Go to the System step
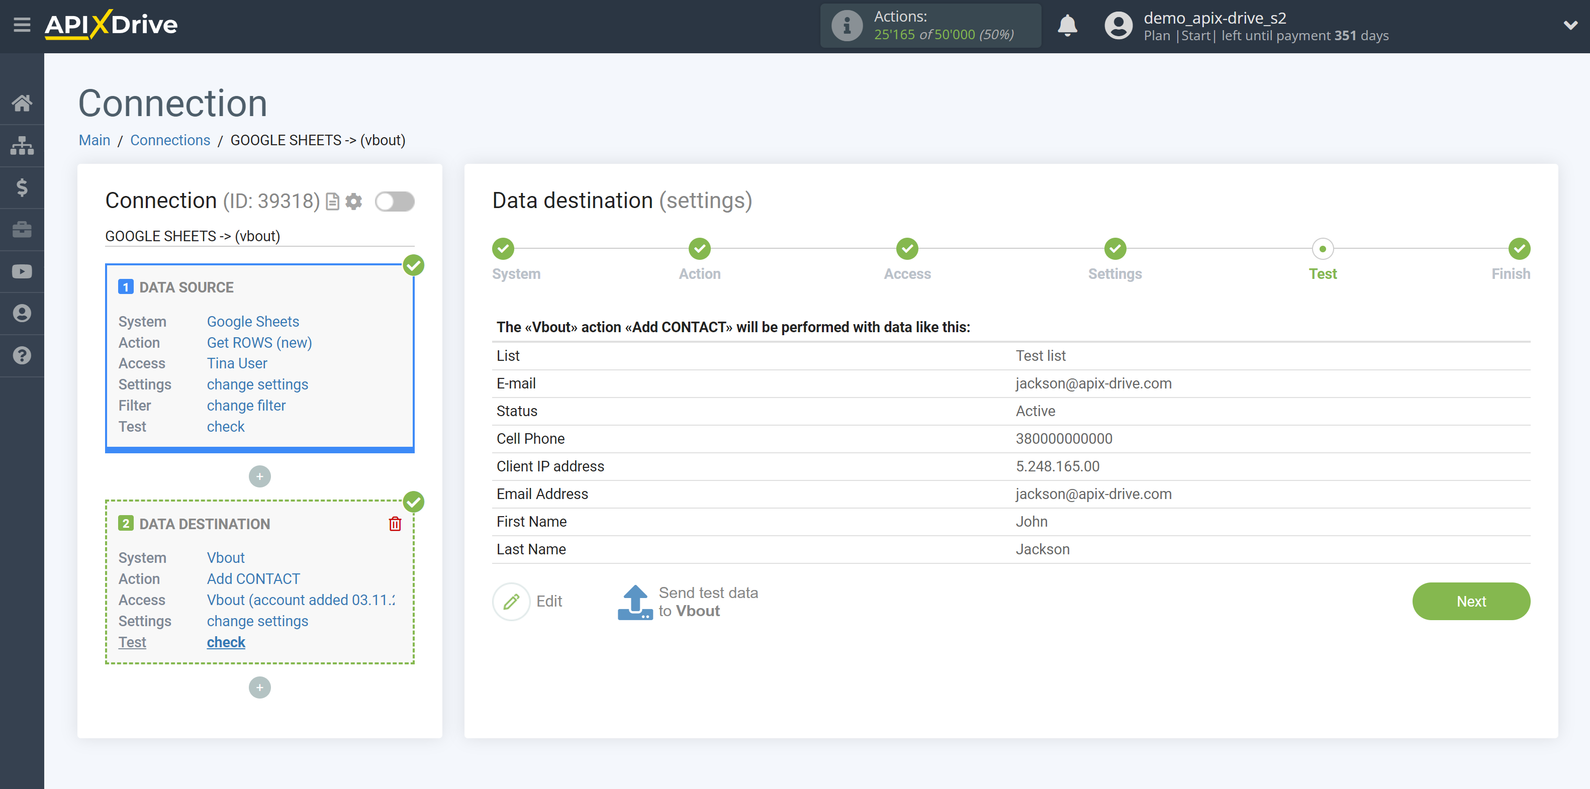The width and height of the screenshot is (1590, 789). pyautogui.click(x=503, y=249)
